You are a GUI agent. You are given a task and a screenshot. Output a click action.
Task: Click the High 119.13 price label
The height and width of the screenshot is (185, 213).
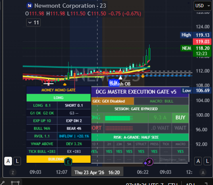tap(195, 35)
